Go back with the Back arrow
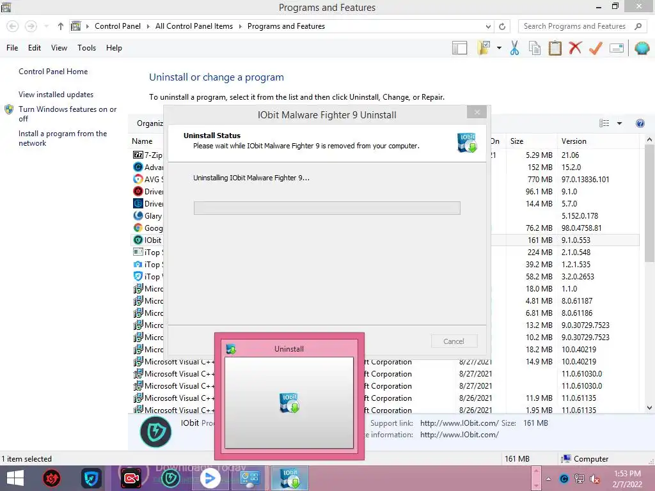 [13, 26]
